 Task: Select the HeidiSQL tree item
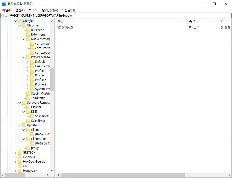pyautogui.click(x=29, y=157)
